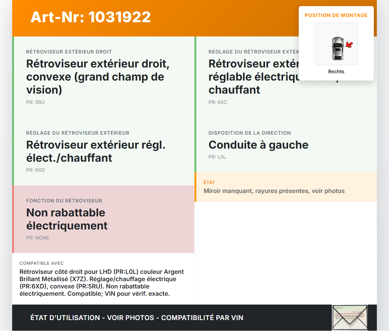Click Voir Photos in the footer bar

pos(130,318)
